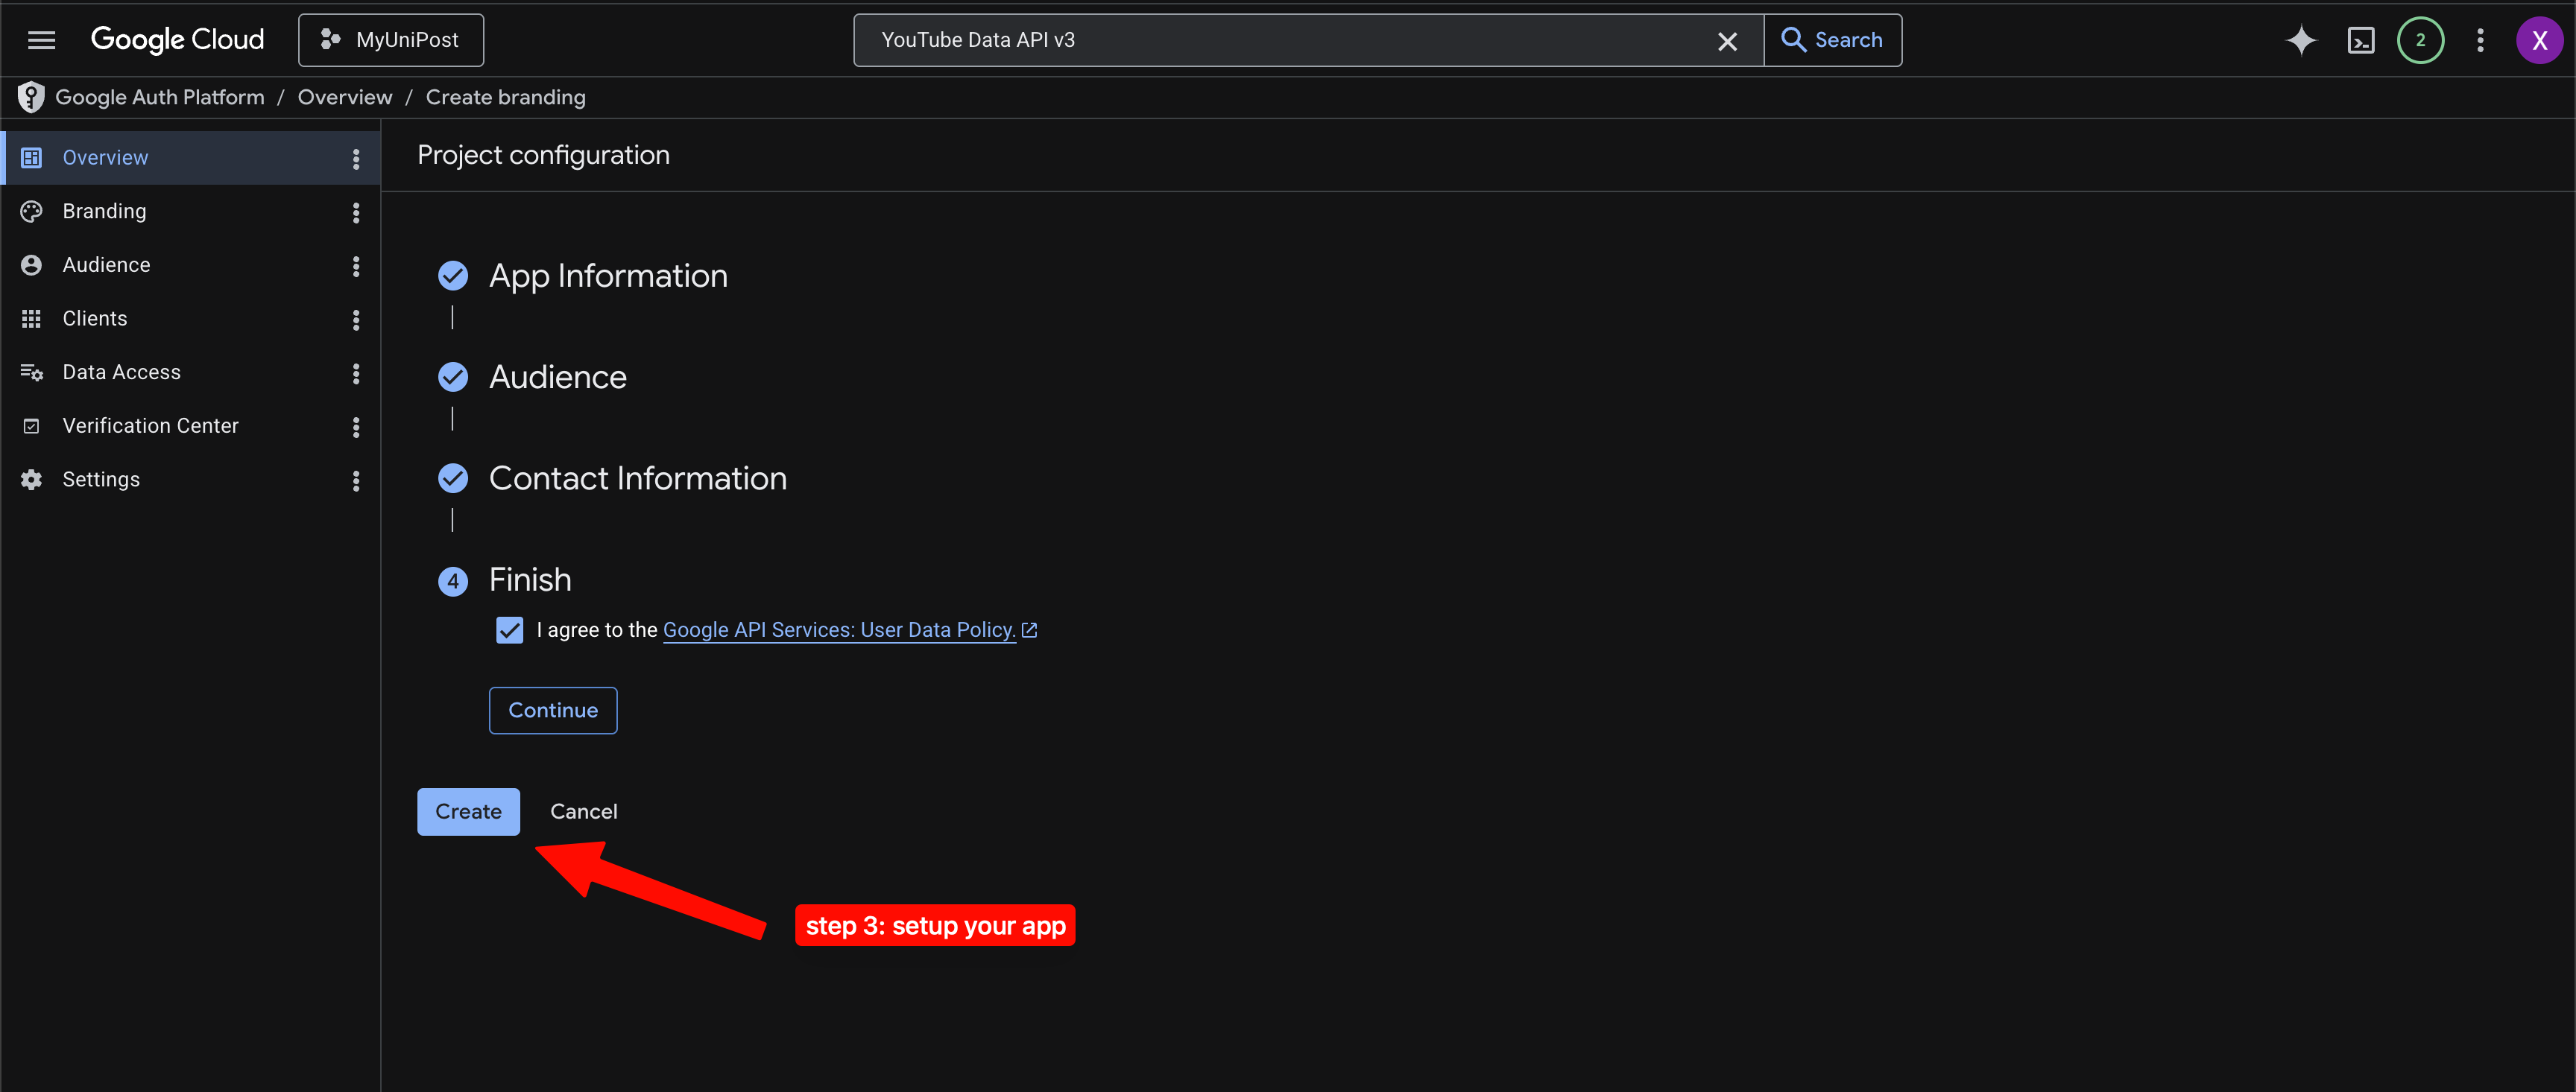Uncheck the User Data Policy agreement checkbox
Screen dimensions: 2576x1092
[x=510, y=630]
